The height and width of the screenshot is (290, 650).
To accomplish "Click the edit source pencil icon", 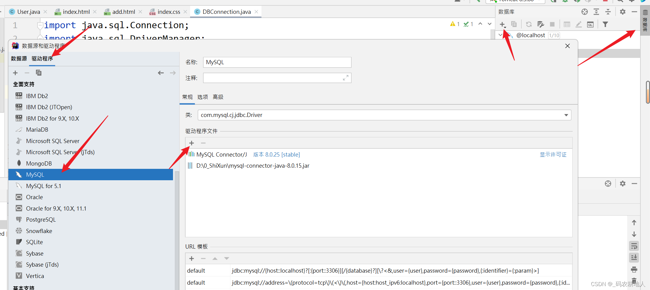I will click(x=579, y=24).
